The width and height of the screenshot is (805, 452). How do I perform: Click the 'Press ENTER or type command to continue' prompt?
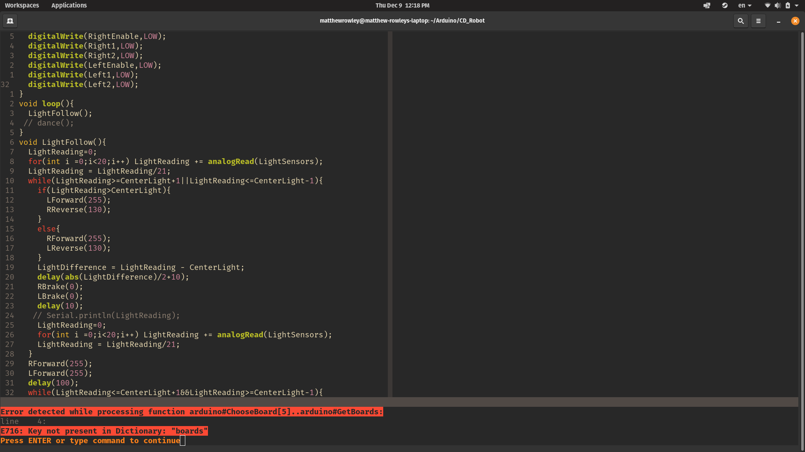(x=90, y=441)
